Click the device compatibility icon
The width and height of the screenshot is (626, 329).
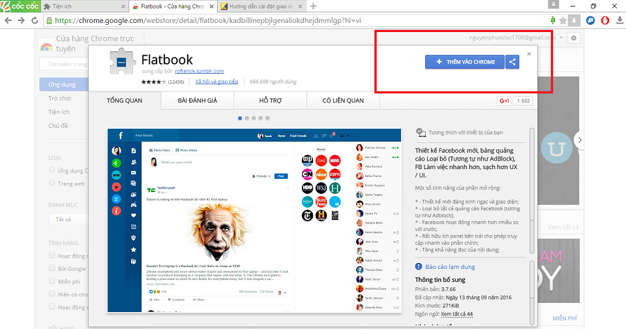(421, 133)
